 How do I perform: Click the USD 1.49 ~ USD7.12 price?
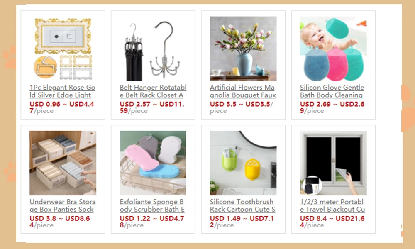coord(242,222)
